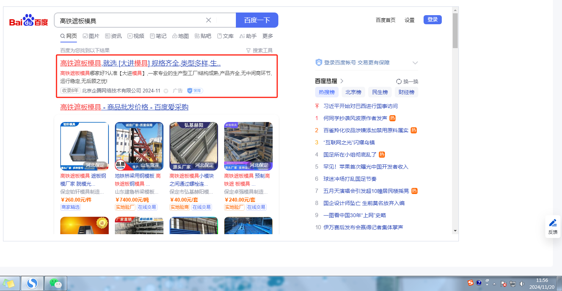Viewport: 562px width, 291px height.
Task: Clear the search box with the X icon
Action: [209, 20]
